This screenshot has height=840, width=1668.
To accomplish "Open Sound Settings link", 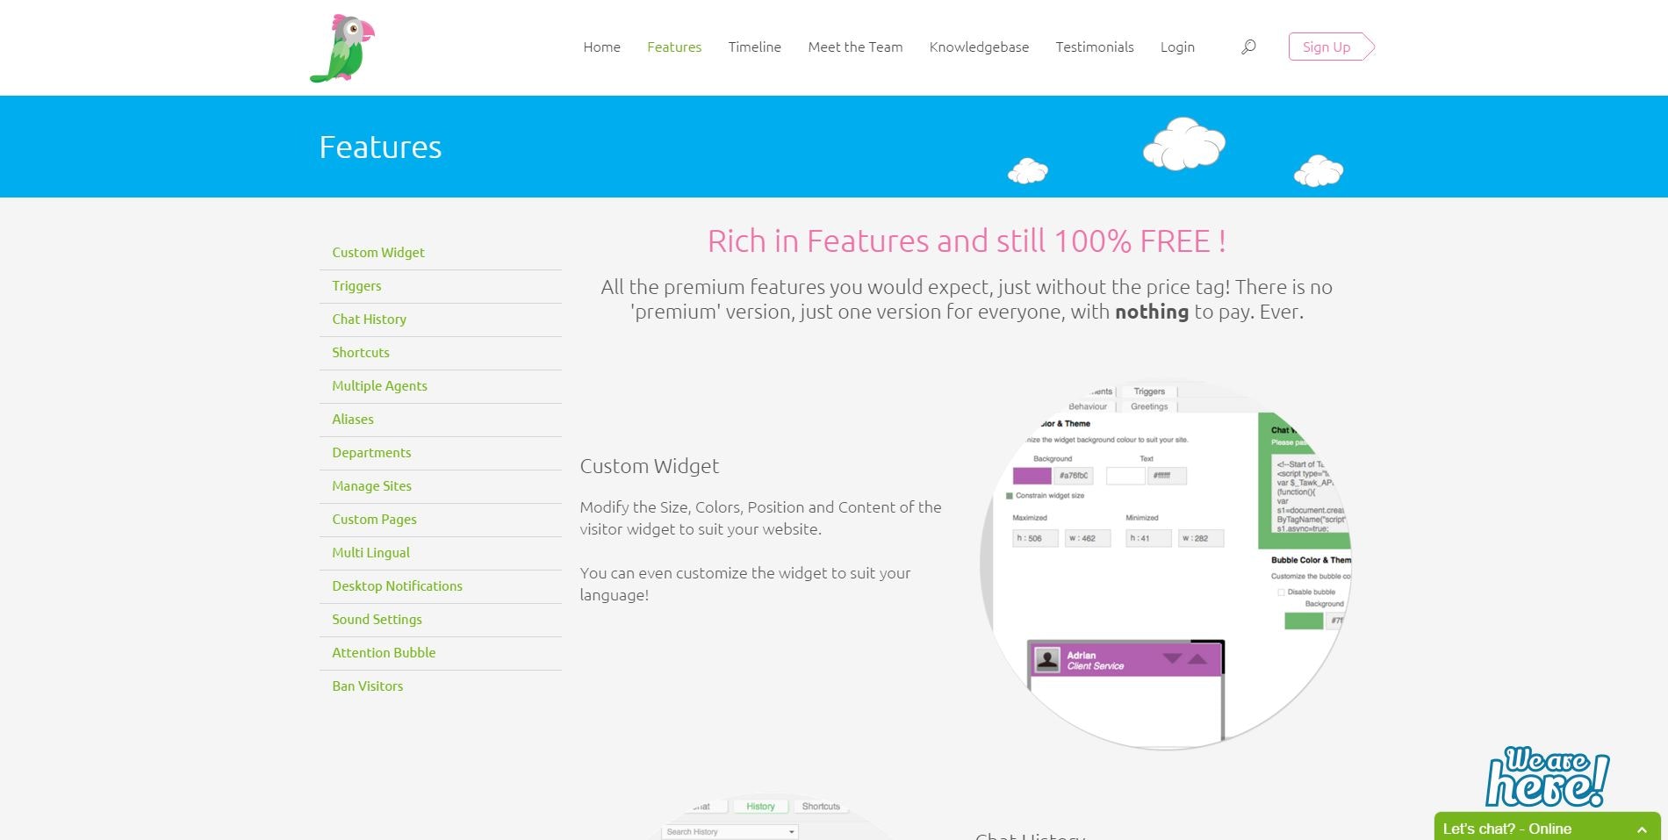I will 377,619.
